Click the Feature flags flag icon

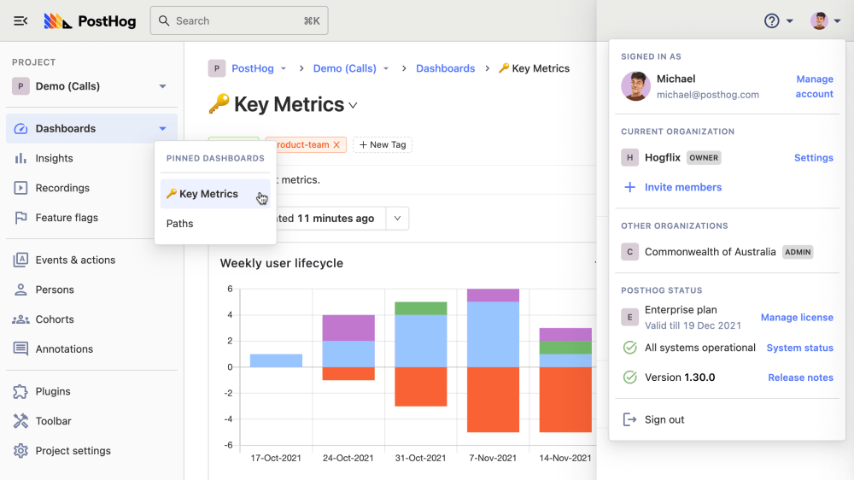[20, 218]
